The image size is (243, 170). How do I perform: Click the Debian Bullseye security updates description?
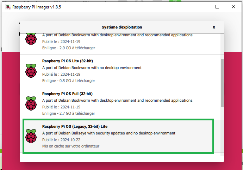click(108, 133)
